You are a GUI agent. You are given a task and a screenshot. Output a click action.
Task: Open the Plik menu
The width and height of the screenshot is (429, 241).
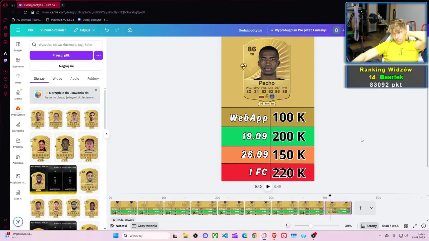tap(31, 30)
